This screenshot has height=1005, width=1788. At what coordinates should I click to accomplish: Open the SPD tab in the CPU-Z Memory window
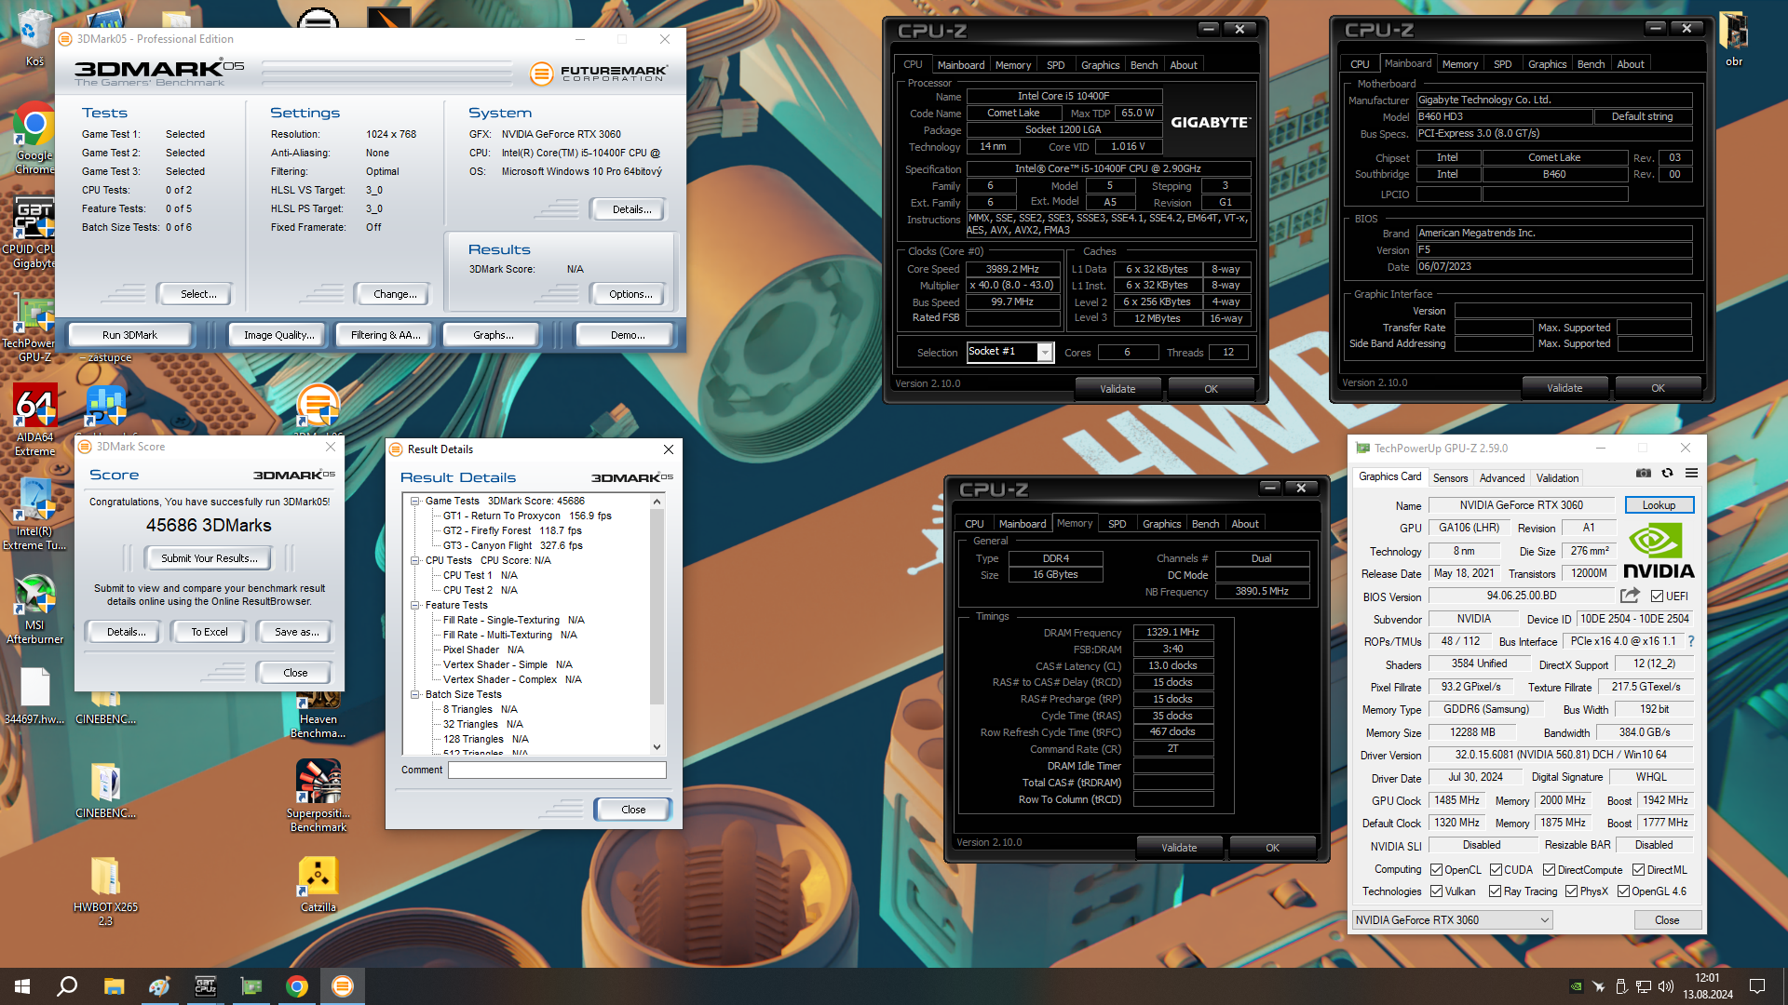point(1117,524)
